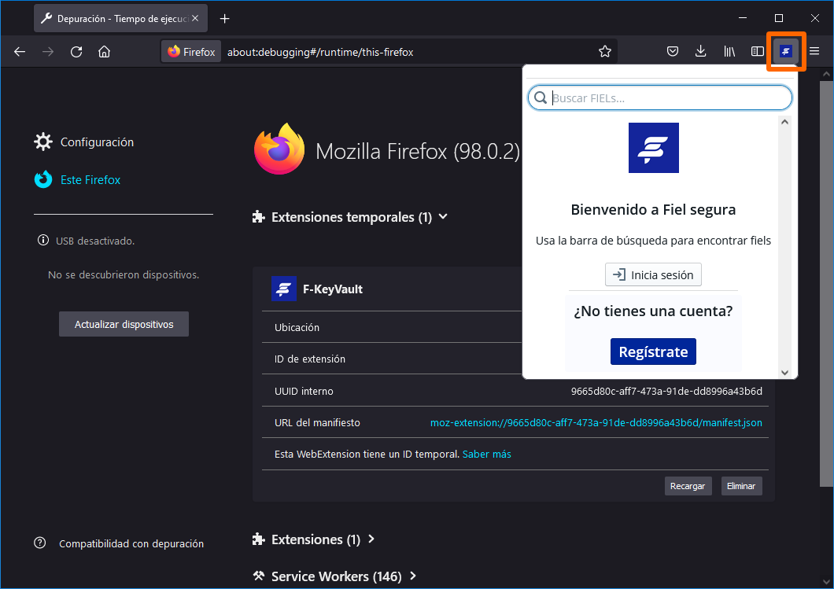This screenshot has height=589, width=834.
Task: Click the Configuración gear icon
Action: pyautogui.click(x=43, y=142)
